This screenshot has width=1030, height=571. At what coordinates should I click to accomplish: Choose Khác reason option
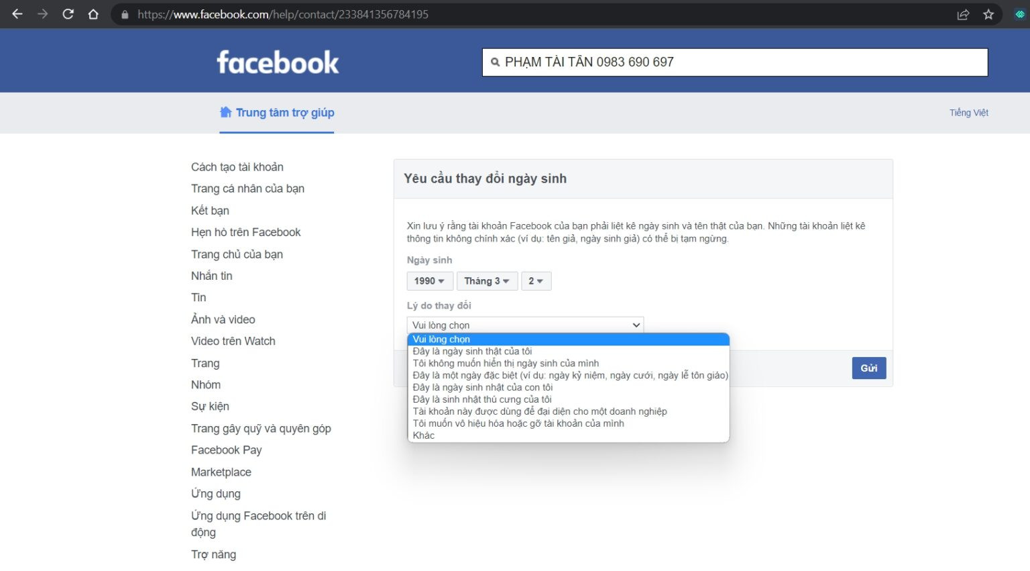pos(568,436)
